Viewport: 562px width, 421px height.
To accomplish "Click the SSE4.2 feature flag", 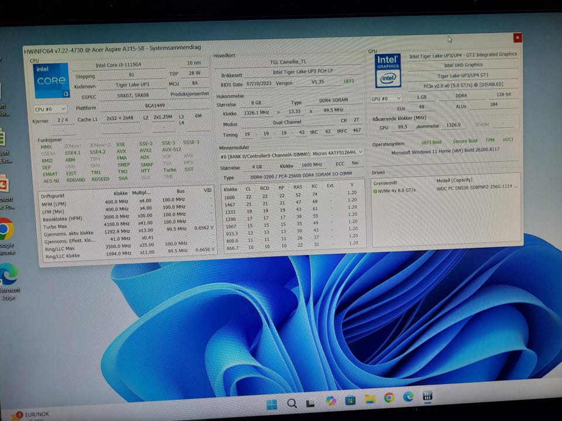I will pyautogui.click(x=98, y=152).
